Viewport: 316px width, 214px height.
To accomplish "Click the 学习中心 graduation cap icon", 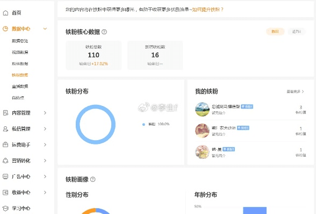I will [x=5, y=209].
